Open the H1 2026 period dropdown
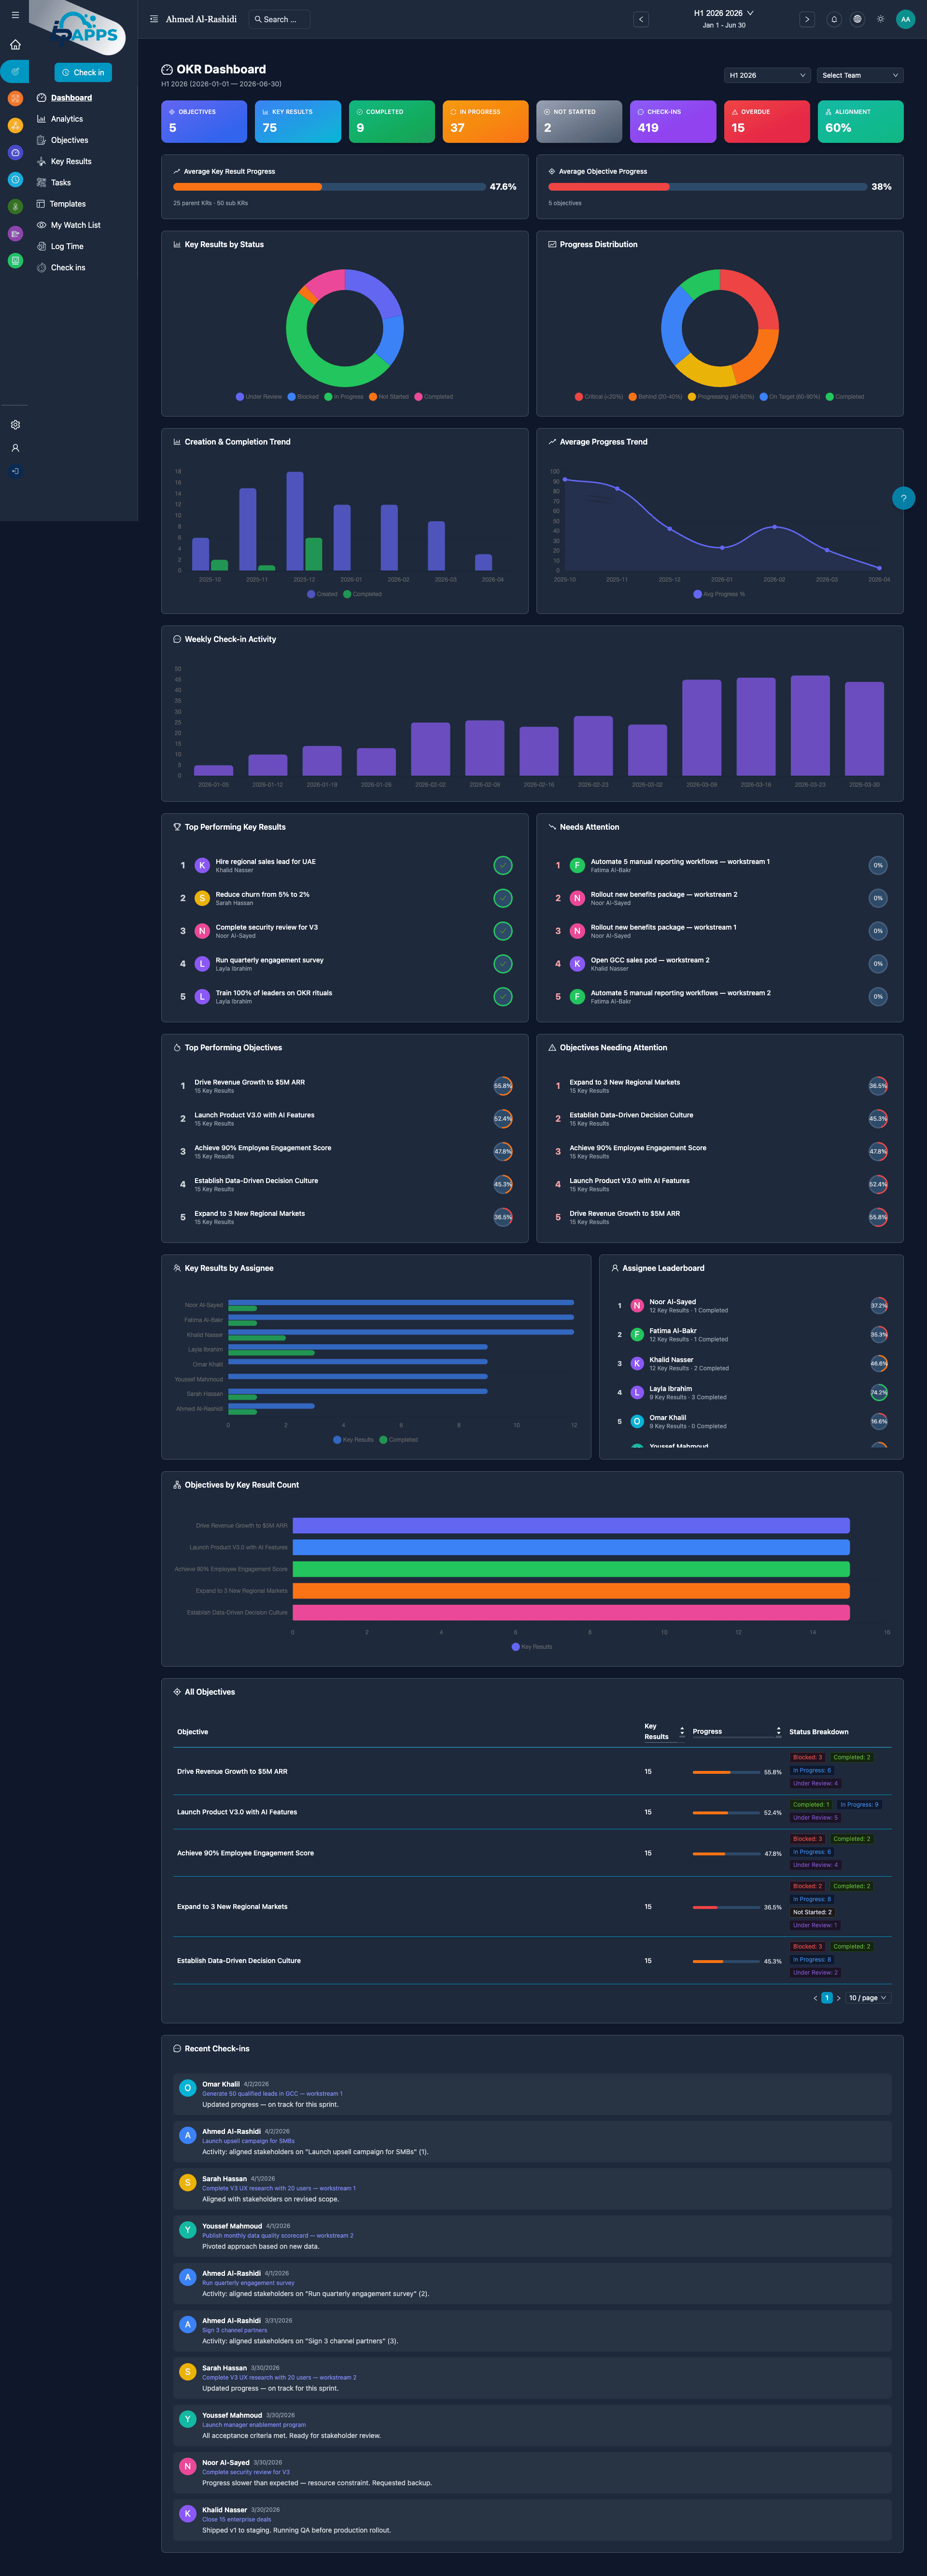927x2576 pixels. pyautogui.click(x=766, y=75)
